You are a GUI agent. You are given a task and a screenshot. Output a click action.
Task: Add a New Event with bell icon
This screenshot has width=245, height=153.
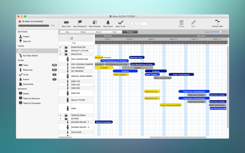(x=108, y=24)
